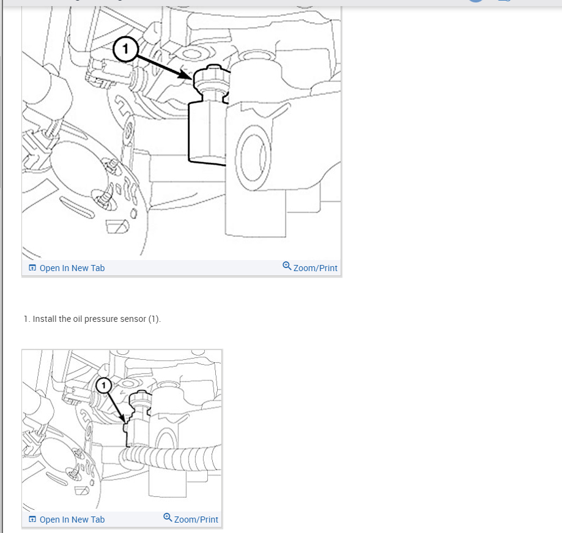Click the large oil pressure sensor illustration
562x533 pixels.
[x=182, y=133]
